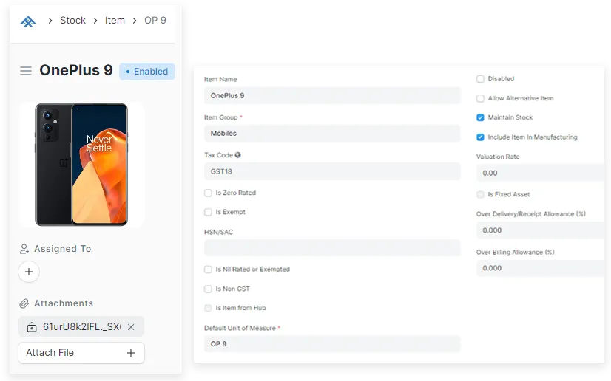Image resolution: width=611 pixels, height=381 pixels.
Task: Check Allow Alternative Item option
Action: pyautogui.click(x=481, y=98)
